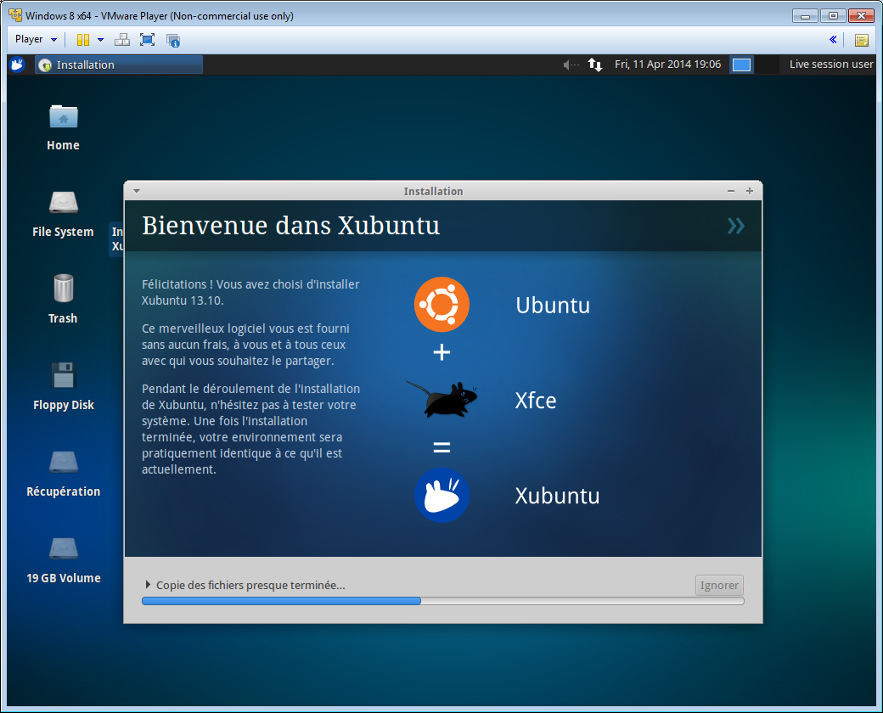Viewport: 883px width, 713px height.
Task: Open the Live session user menu
Action: 831,65
